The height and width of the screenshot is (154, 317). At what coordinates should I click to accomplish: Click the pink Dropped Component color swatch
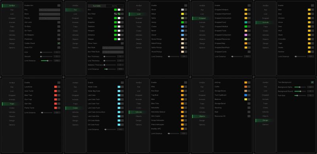click(x=246, y=35)
